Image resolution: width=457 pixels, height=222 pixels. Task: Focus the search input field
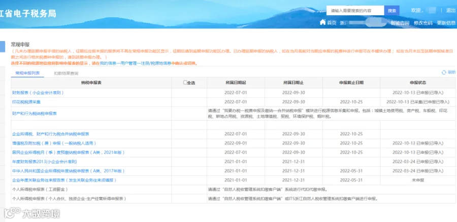355,11
